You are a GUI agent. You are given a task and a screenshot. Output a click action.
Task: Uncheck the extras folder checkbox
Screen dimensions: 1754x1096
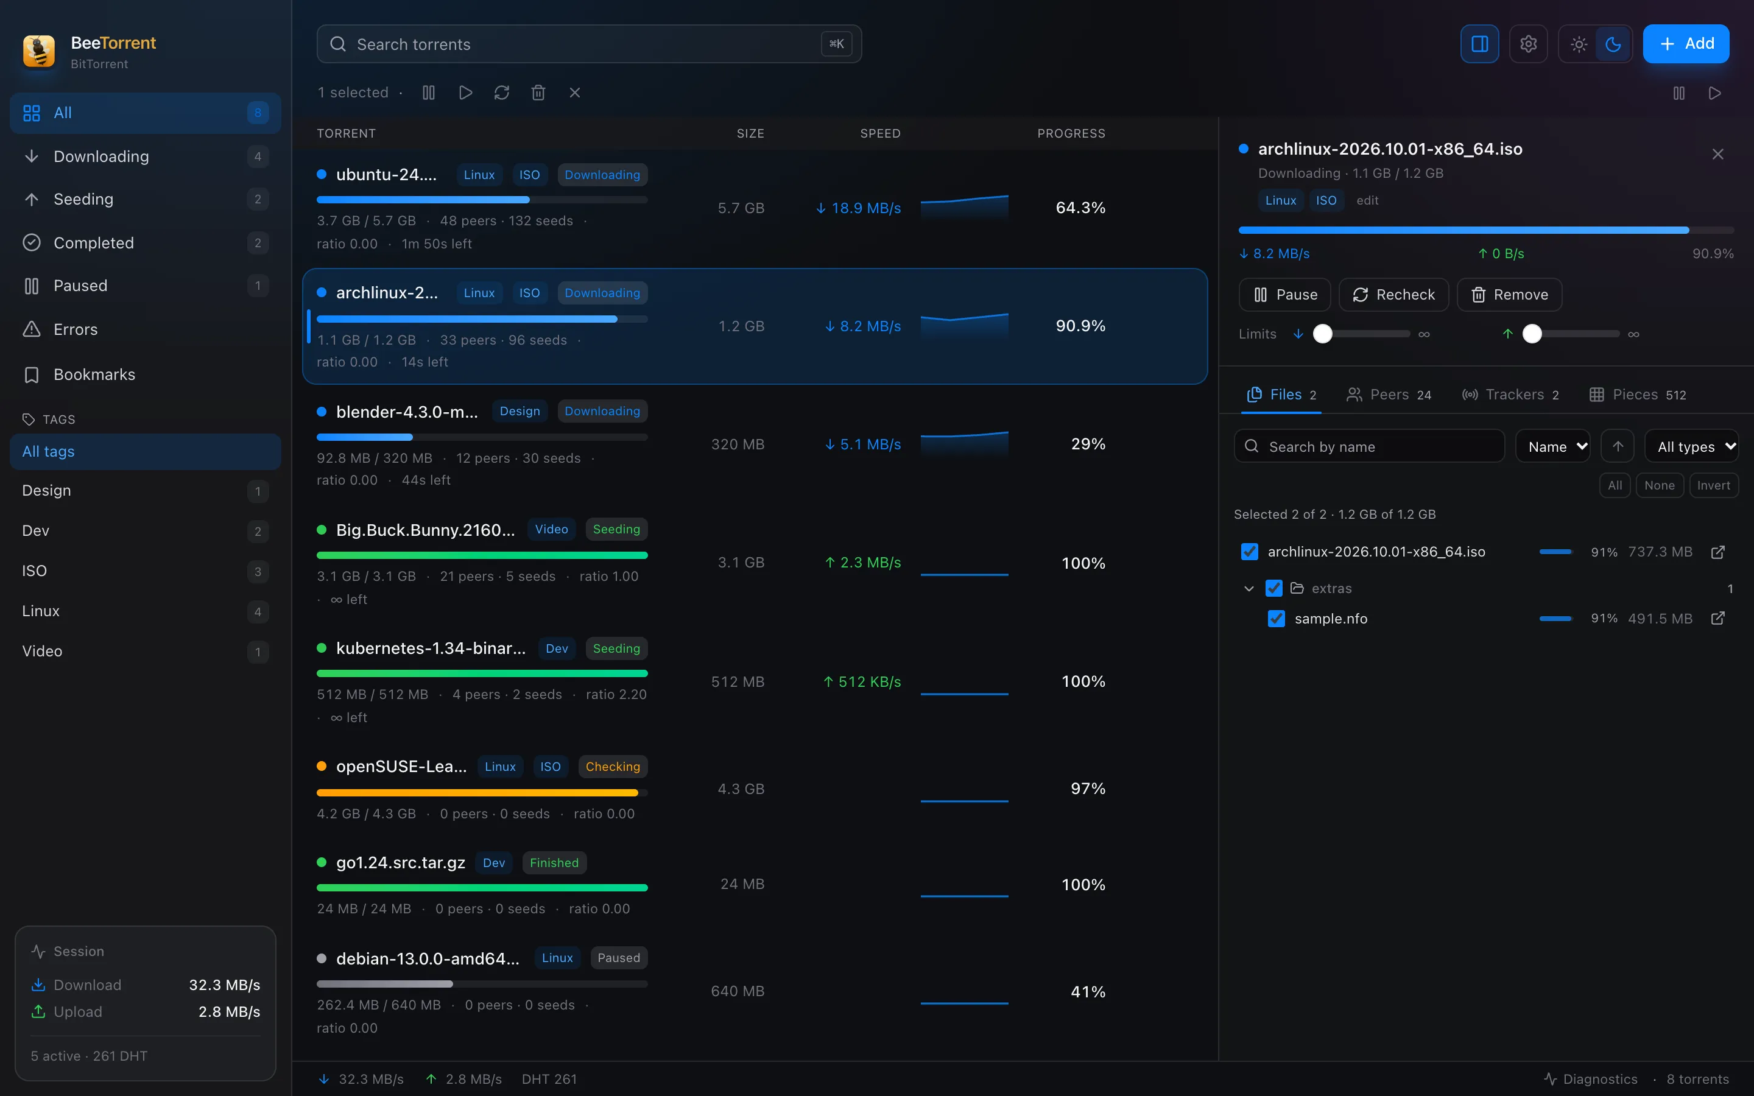click(1274, 588)
